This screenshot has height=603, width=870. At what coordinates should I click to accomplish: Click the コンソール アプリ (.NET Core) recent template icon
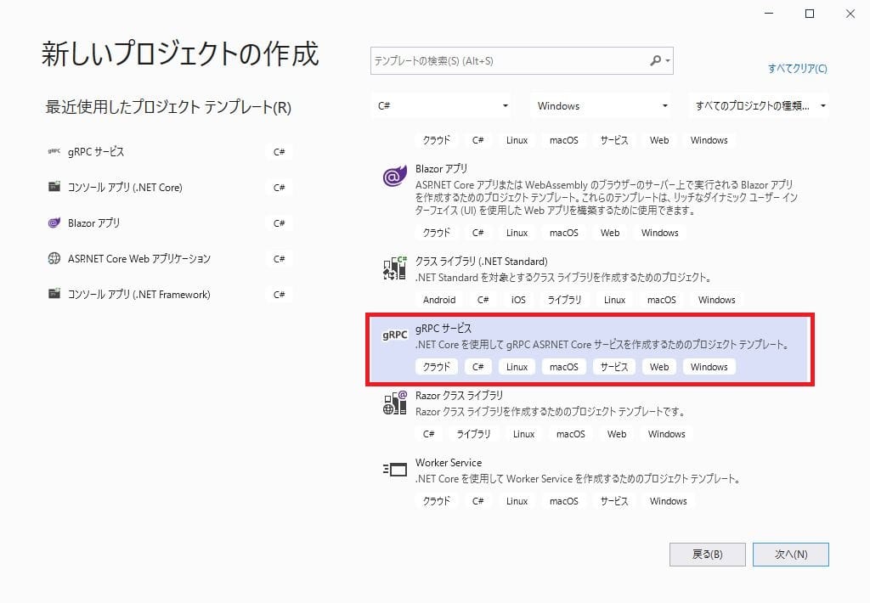point(54,186)
